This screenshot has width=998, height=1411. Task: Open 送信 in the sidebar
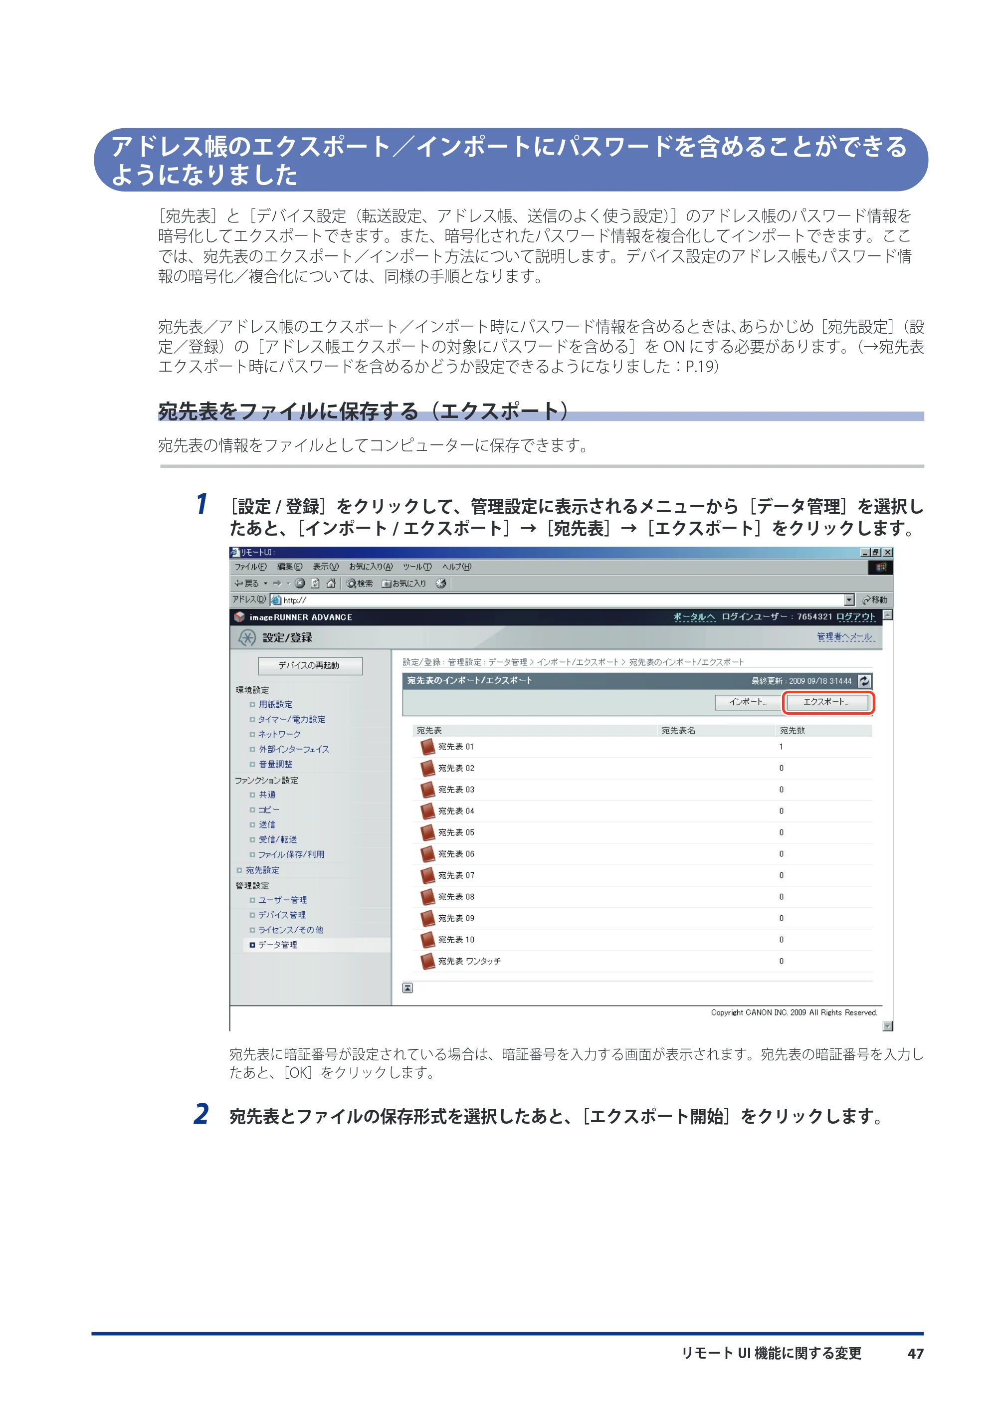(267, 825)
